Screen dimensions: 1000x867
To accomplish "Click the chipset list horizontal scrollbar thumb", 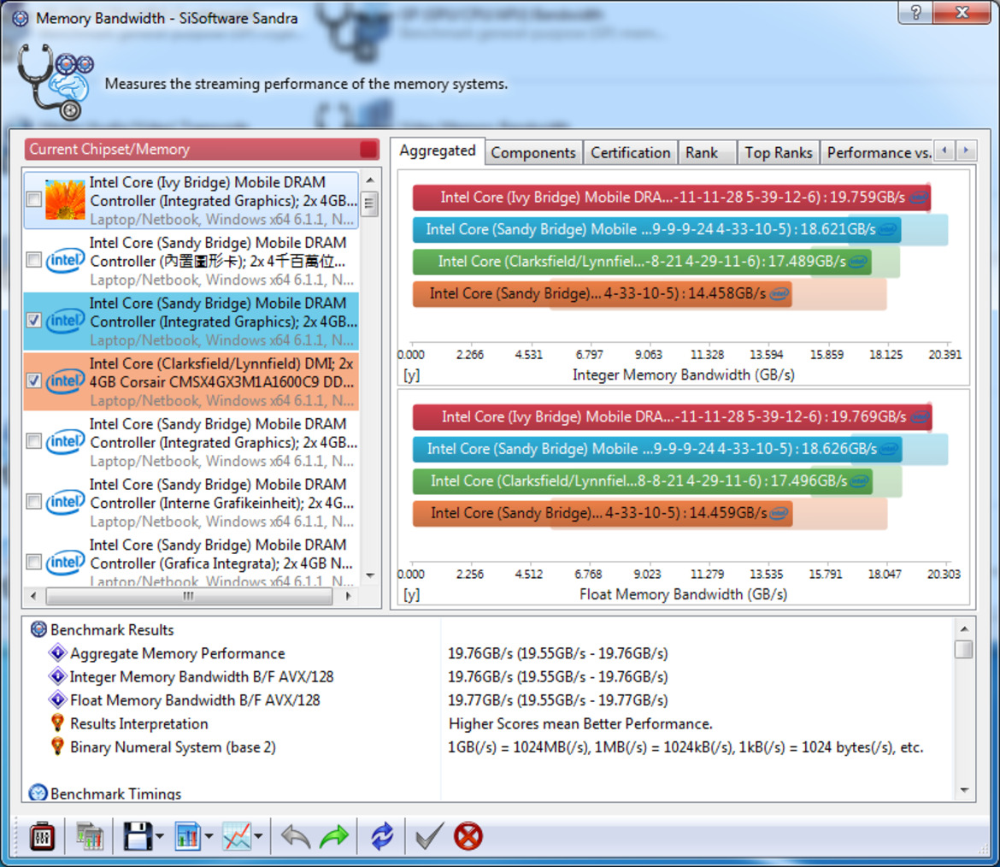I will (189, 596).
